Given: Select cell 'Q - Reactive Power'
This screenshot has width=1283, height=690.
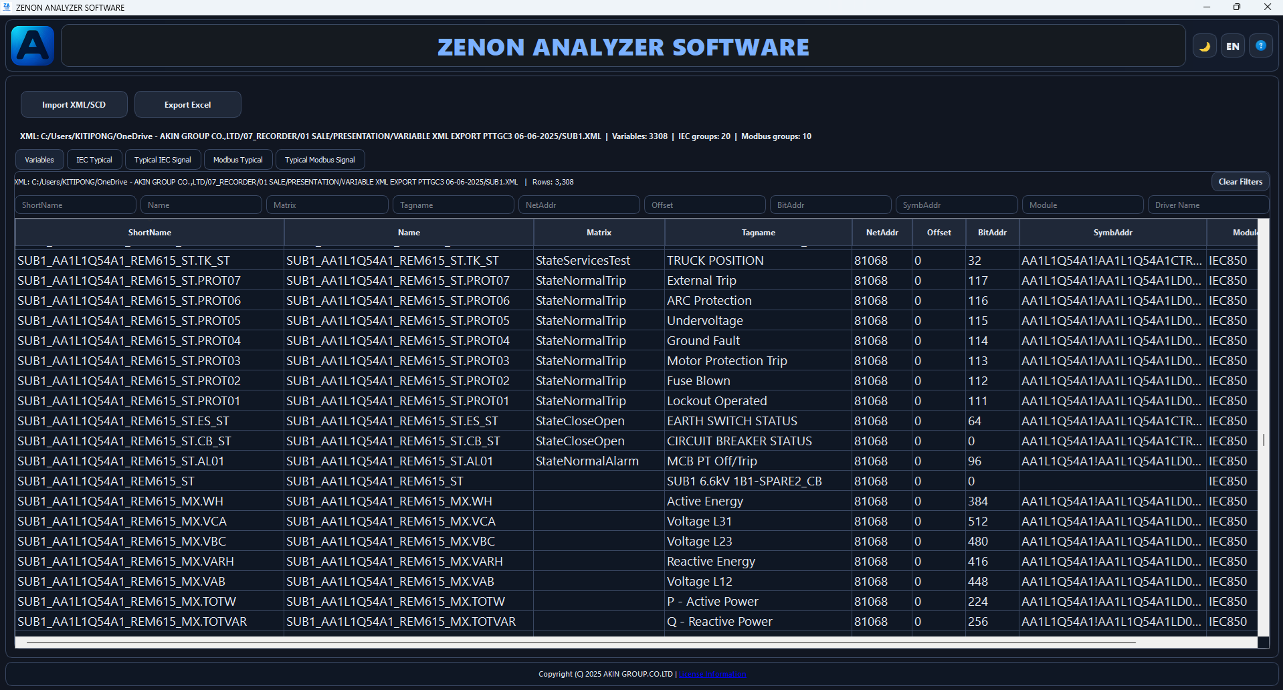Looking at the screenshot, I should click(759, 622).
